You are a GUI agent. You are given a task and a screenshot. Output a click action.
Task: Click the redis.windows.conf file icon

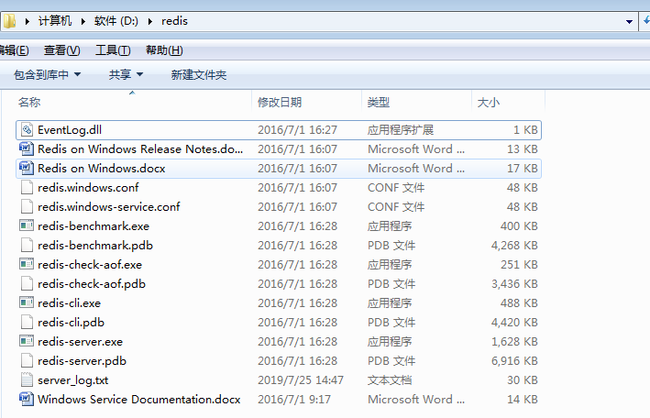coord(27,187)
